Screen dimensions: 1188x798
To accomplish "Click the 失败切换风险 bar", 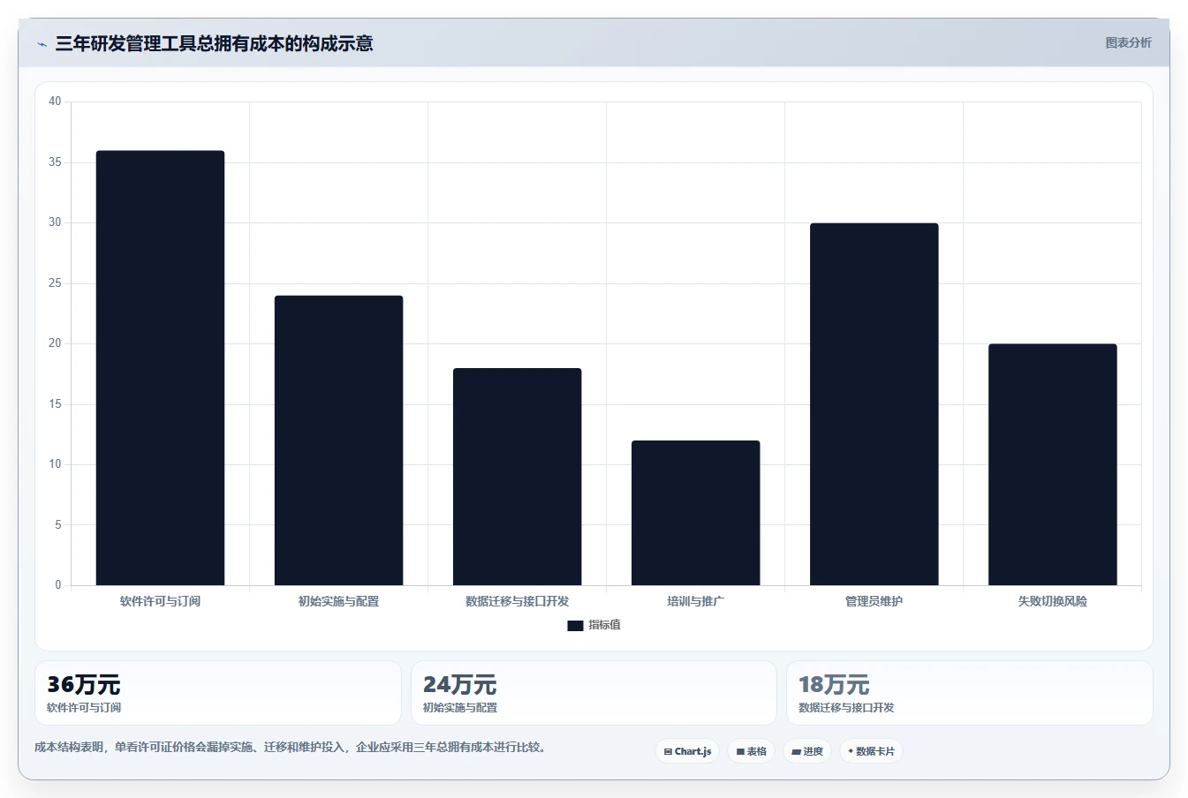I will click(1052, 464).
